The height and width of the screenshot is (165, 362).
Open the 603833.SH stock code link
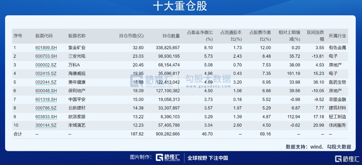(x=46, y=117)
